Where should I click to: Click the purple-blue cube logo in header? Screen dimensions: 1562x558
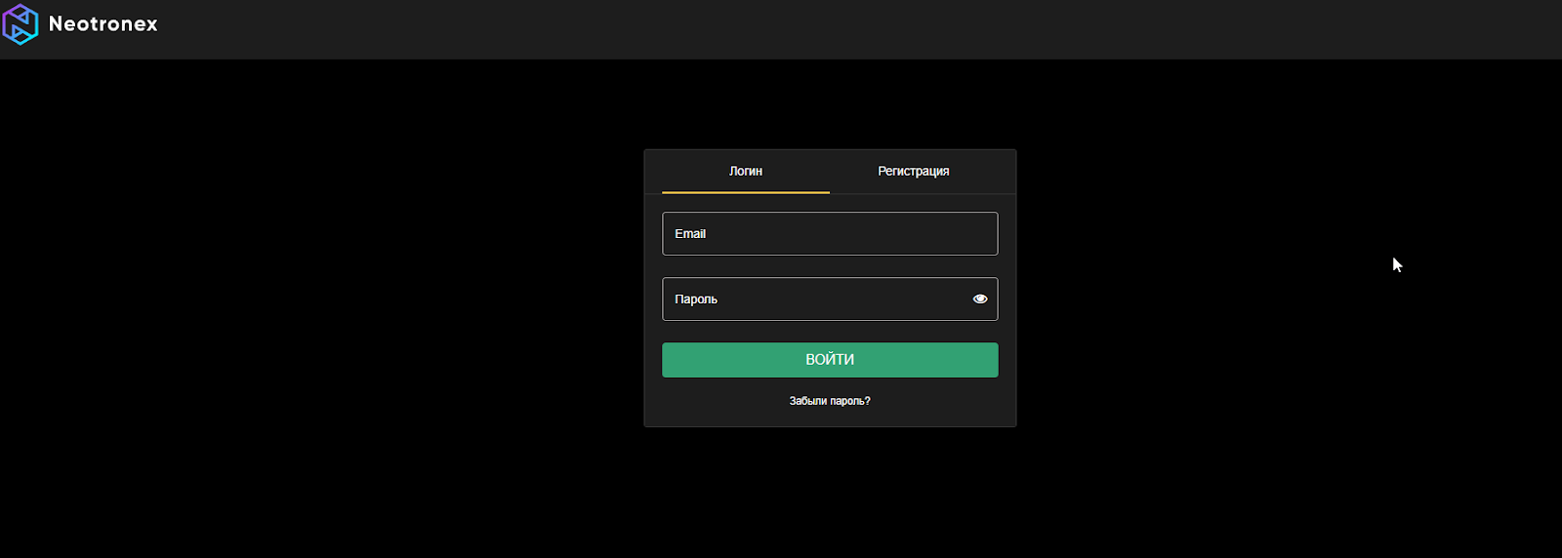(20, 24)
